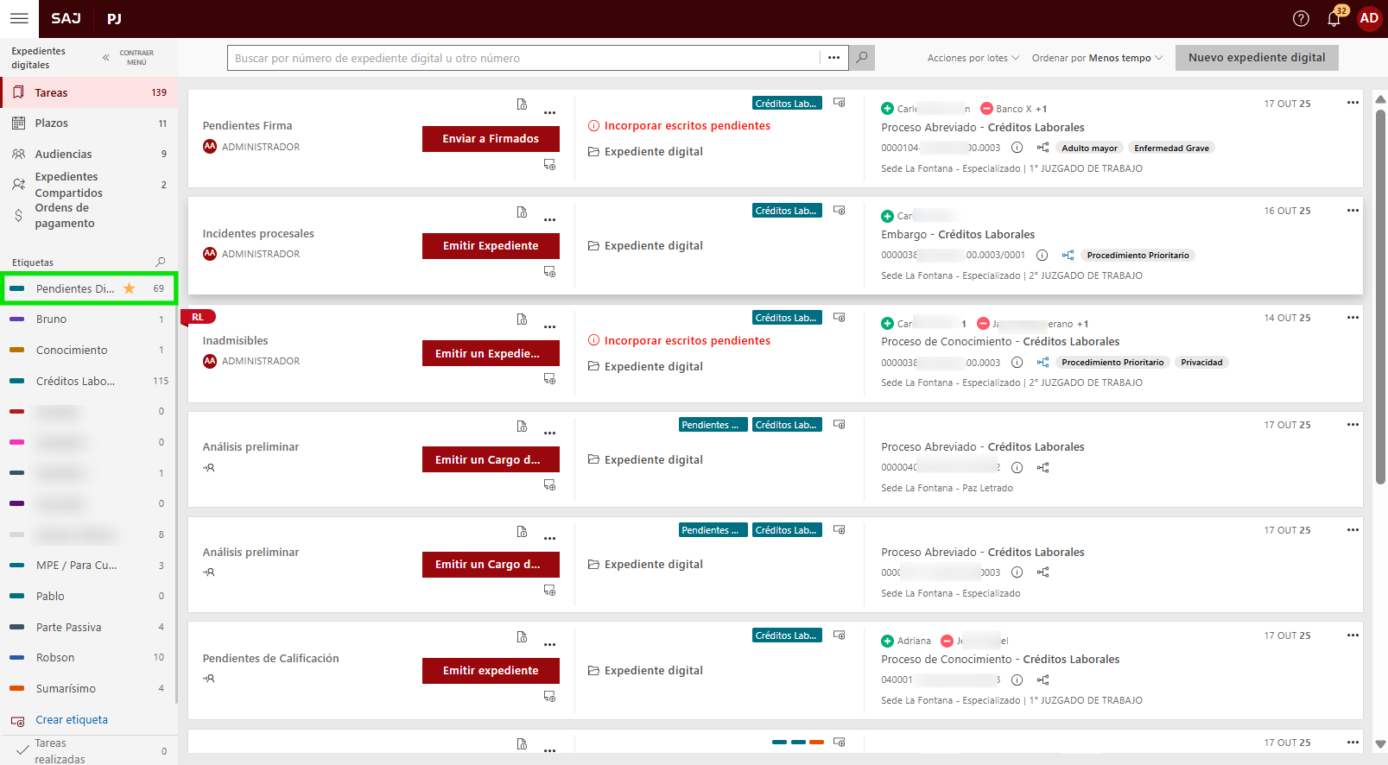Open the help question mark icon

click(x=1301, y=19)
